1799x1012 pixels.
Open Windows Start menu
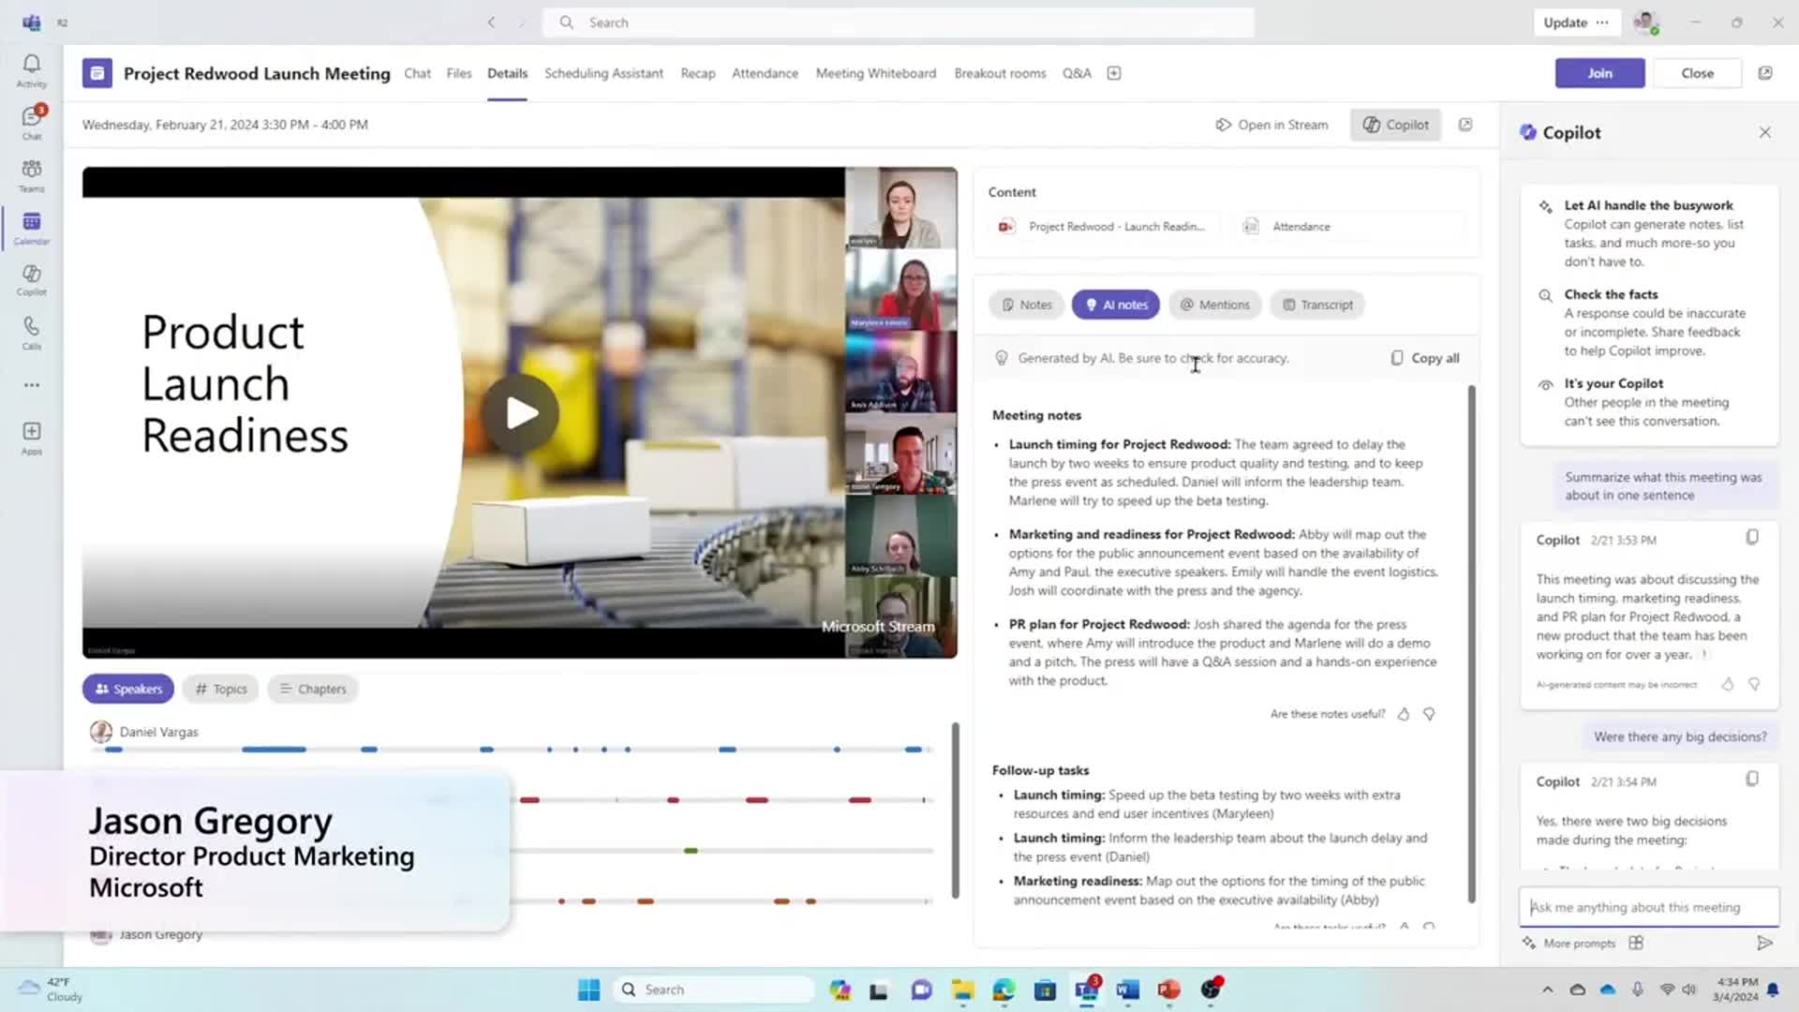coord(588,990)
